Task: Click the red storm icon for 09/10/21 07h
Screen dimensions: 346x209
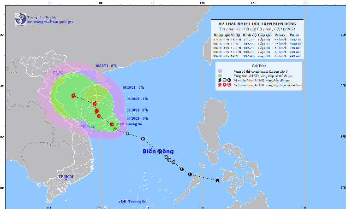Action: click(x=95, y=104)
